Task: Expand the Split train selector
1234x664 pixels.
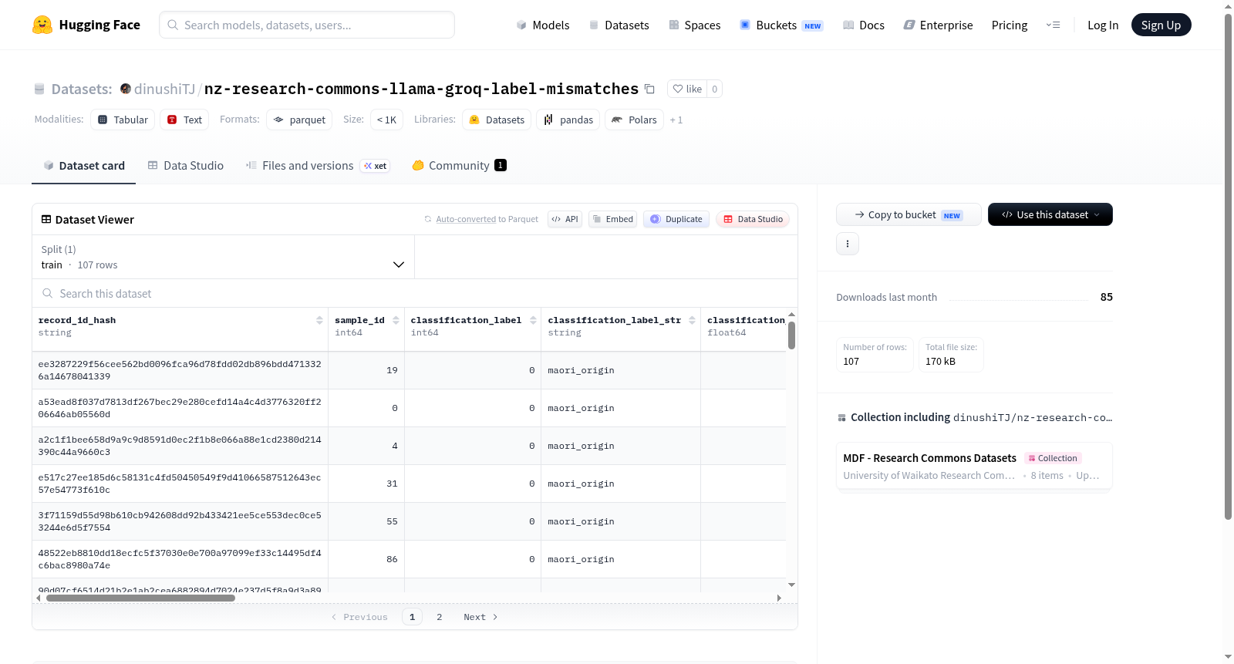Action: 223,257
